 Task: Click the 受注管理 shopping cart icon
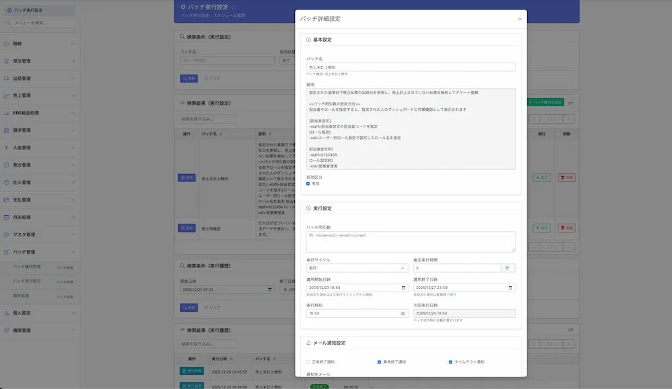click(7, 61)
